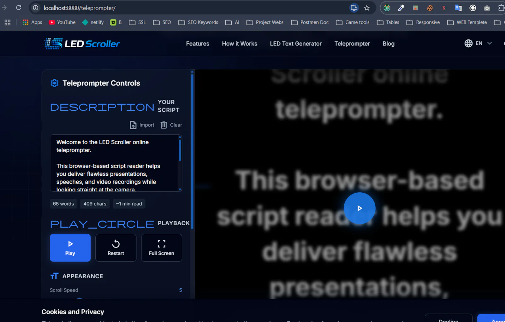Open the Tables bookmark folder
This screenshot has height=322, width=505.
(388, 22)
